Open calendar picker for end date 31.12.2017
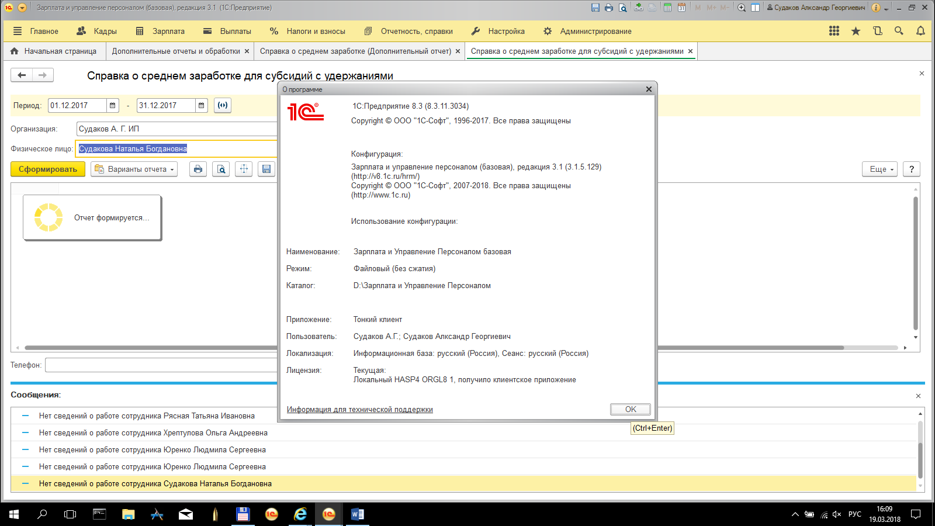This screenshot has height=526, width=935. (x=202, y=106)
